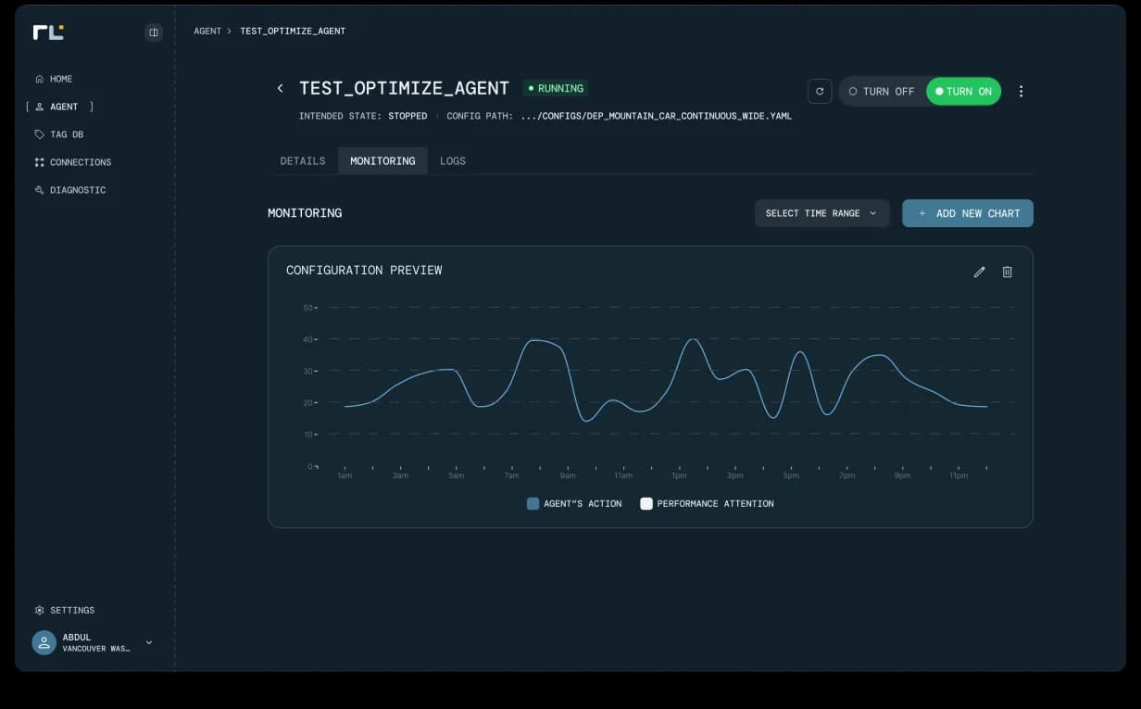Viewport: 1141px width, 709px height.
Task: Click the Configuration Preview chart title
Action: pos(364,271)
